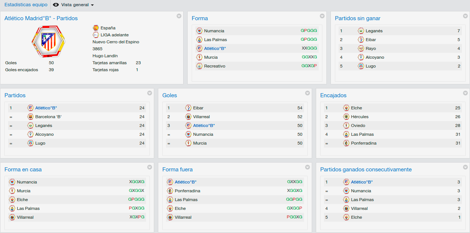The image size is (470, 233).
Task: Click Recreativo's badge in the Forma panel
Action: tap(199, 66)
